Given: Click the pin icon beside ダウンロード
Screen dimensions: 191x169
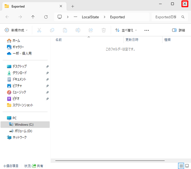Looking at the screenshot, I should pyautogui.click(x=47, y=73).
